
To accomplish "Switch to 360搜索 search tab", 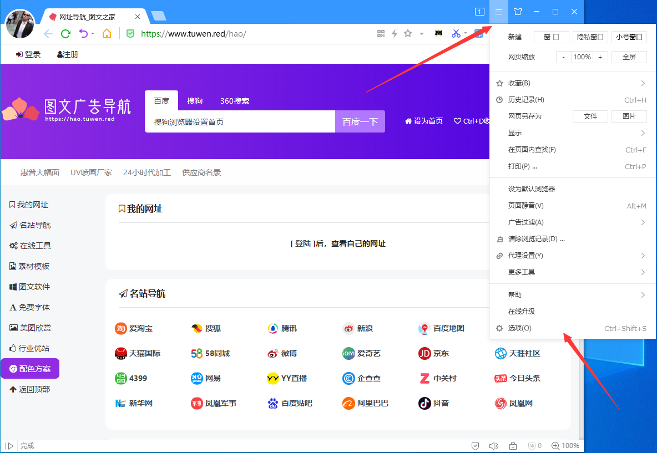I will point(234,101).
